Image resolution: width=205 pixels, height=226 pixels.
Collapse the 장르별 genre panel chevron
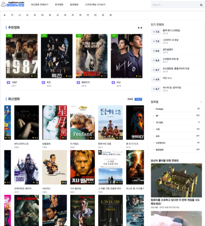tap(201, 102)
